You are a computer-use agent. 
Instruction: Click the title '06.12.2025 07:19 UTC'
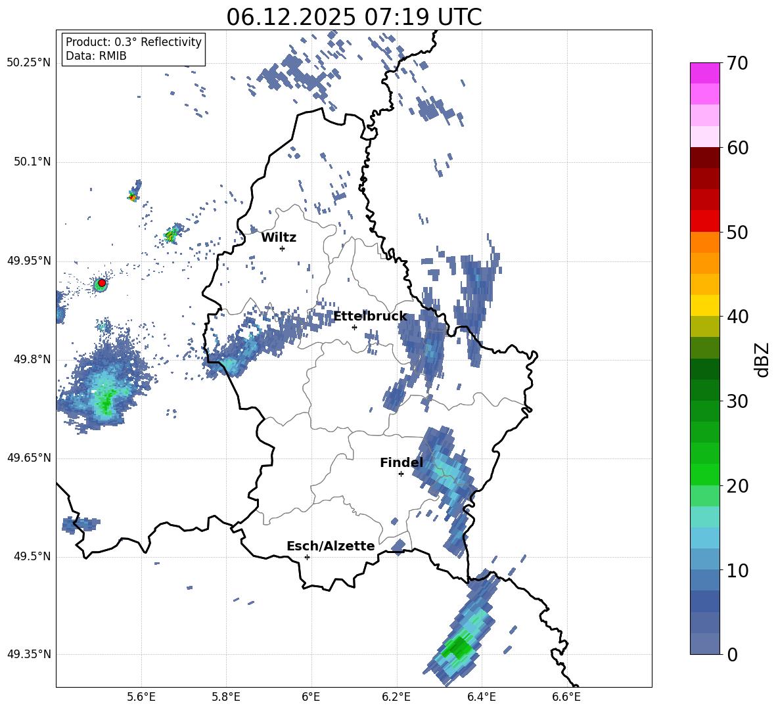[x=354, y=17]
